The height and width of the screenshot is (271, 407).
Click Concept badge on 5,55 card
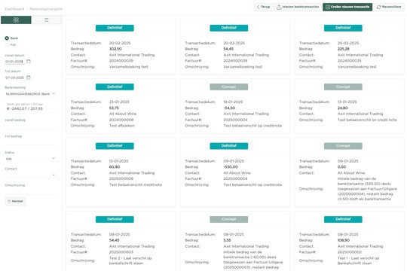tap(228, 219)
